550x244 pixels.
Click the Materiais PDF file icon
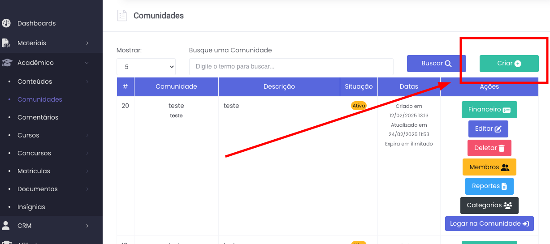click(6, 43)
